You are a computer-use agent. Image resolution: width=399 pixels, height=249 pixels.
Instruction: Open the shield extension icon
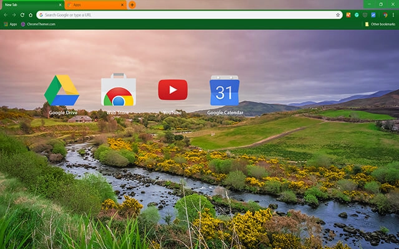coord(365,15)
